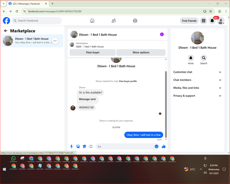Click View buyer button
Screen dimensions: 230x184
pyautogui.click(x=92, y=52)
